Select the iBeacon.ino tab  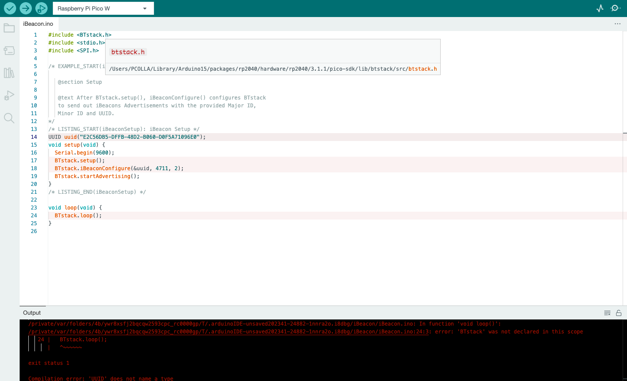click(38, 24)
